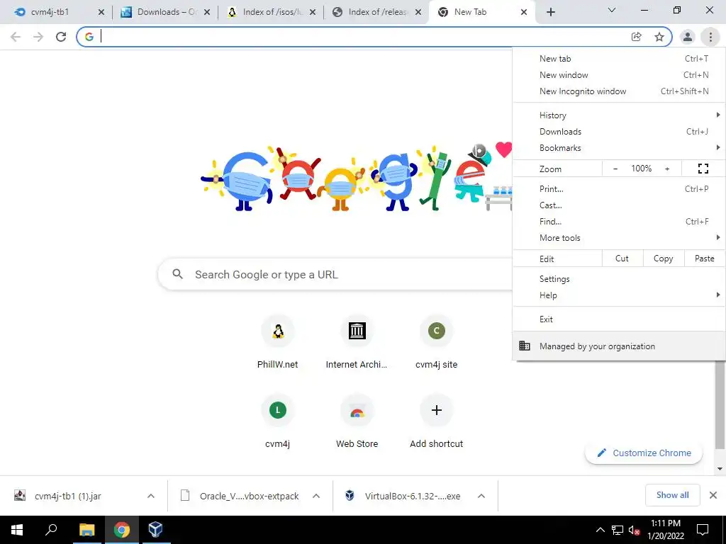
Task: Open the Web Store shortcut
Action: [357, 422]
